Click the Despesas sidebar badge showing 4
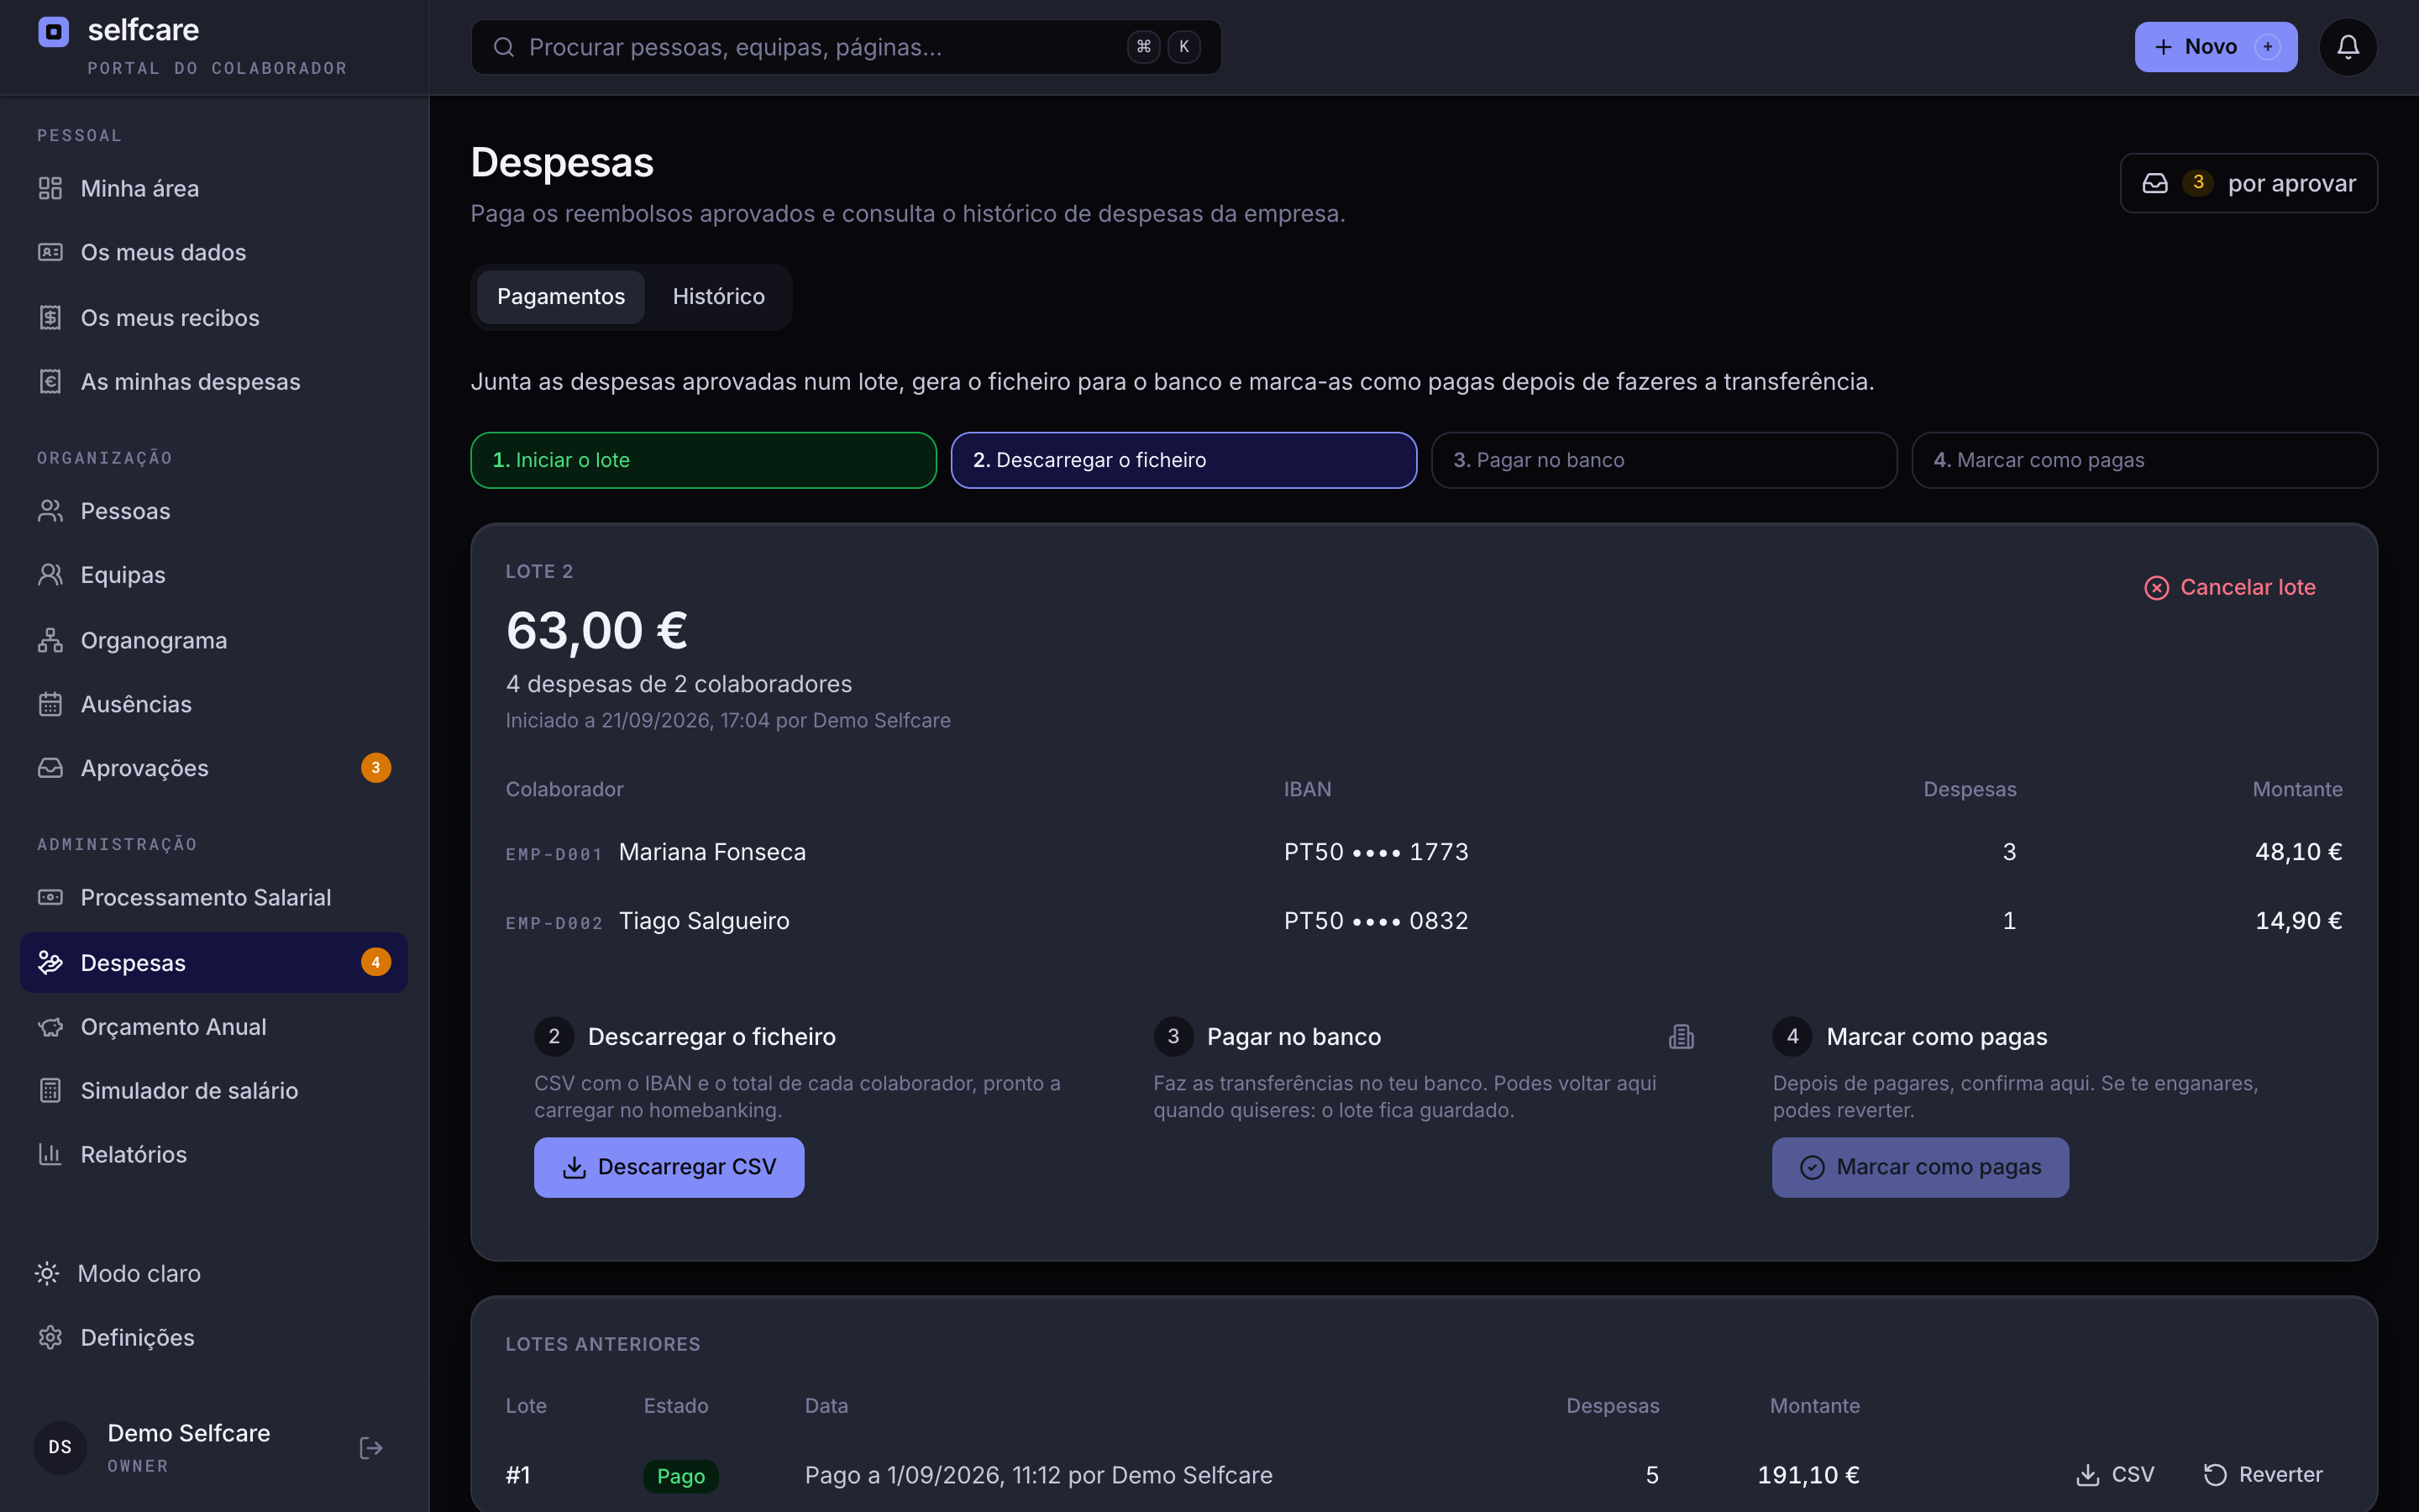The image size is (2419, 1512). point(375,962)
